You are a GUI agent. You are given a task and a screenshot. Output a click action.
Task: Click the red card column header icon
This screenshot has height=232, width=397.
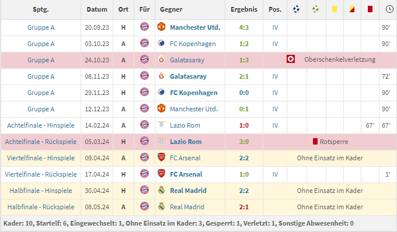(370, 9)
